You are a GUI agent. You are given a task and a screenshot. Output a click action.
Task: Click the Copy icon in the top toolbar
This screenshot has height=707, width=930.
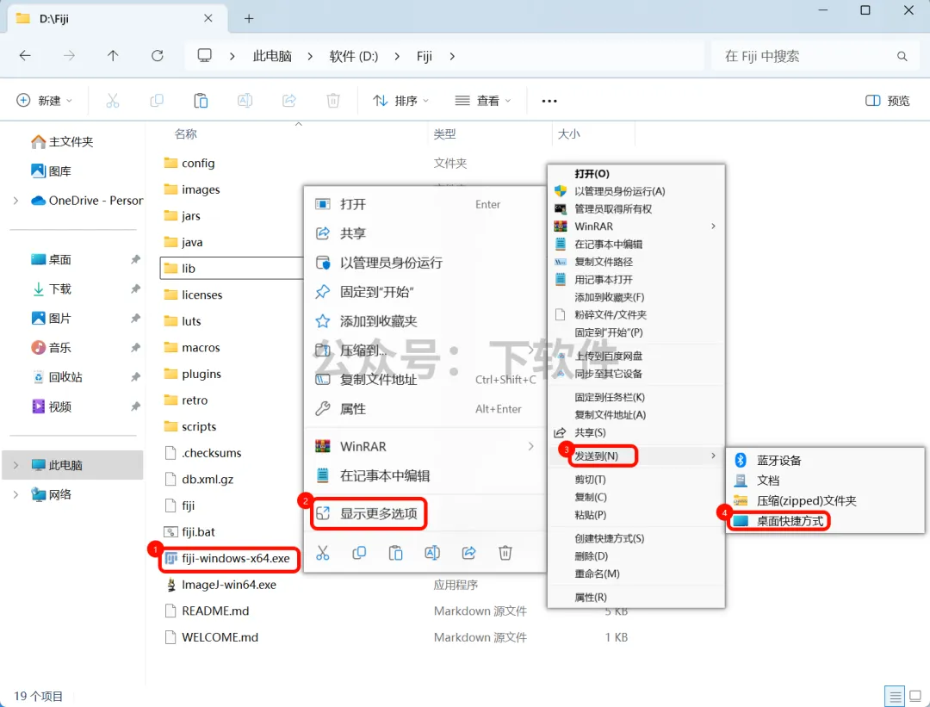[x=157, y=101]
